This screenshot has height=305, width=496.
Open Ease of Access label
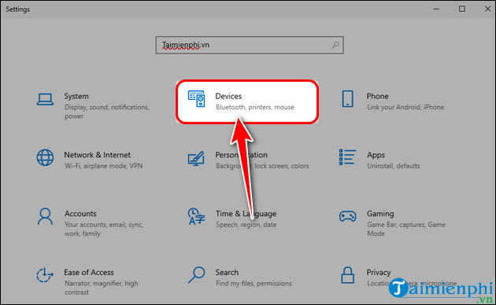(89, 273)
